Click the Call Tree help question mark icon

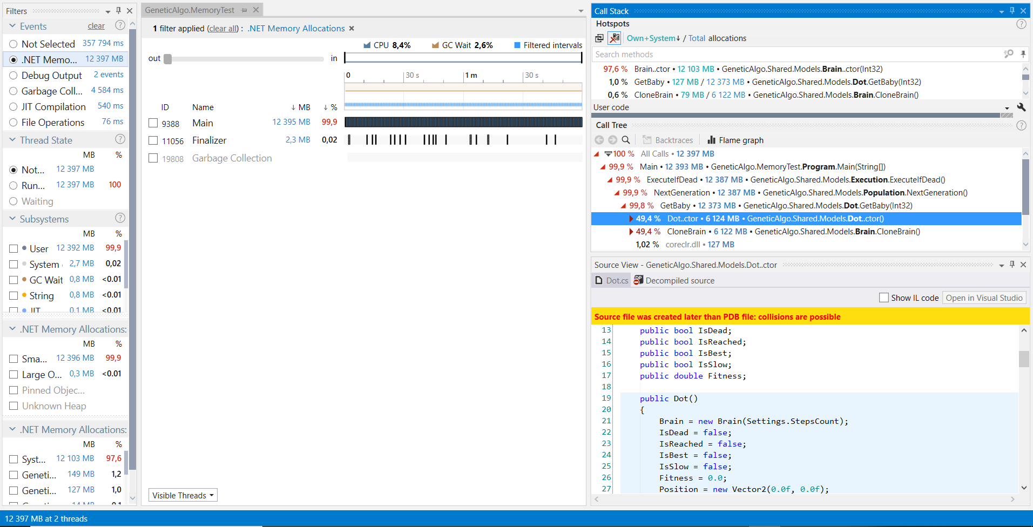1021,125
